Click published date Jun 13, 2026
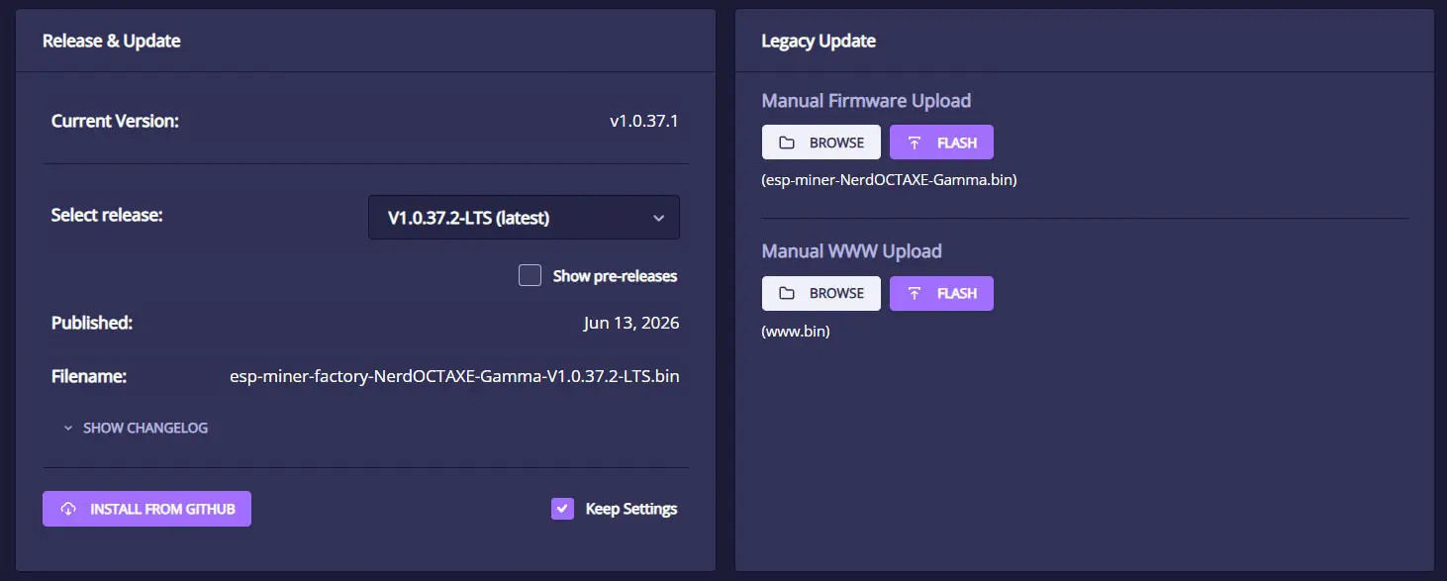1447x581 pixels. point(631,323)
